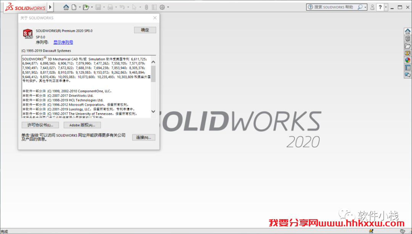Click the 确定 button in About dialog
Viewport: 412px width, 234px height.
pyautogui.click(x=145, y=30)
